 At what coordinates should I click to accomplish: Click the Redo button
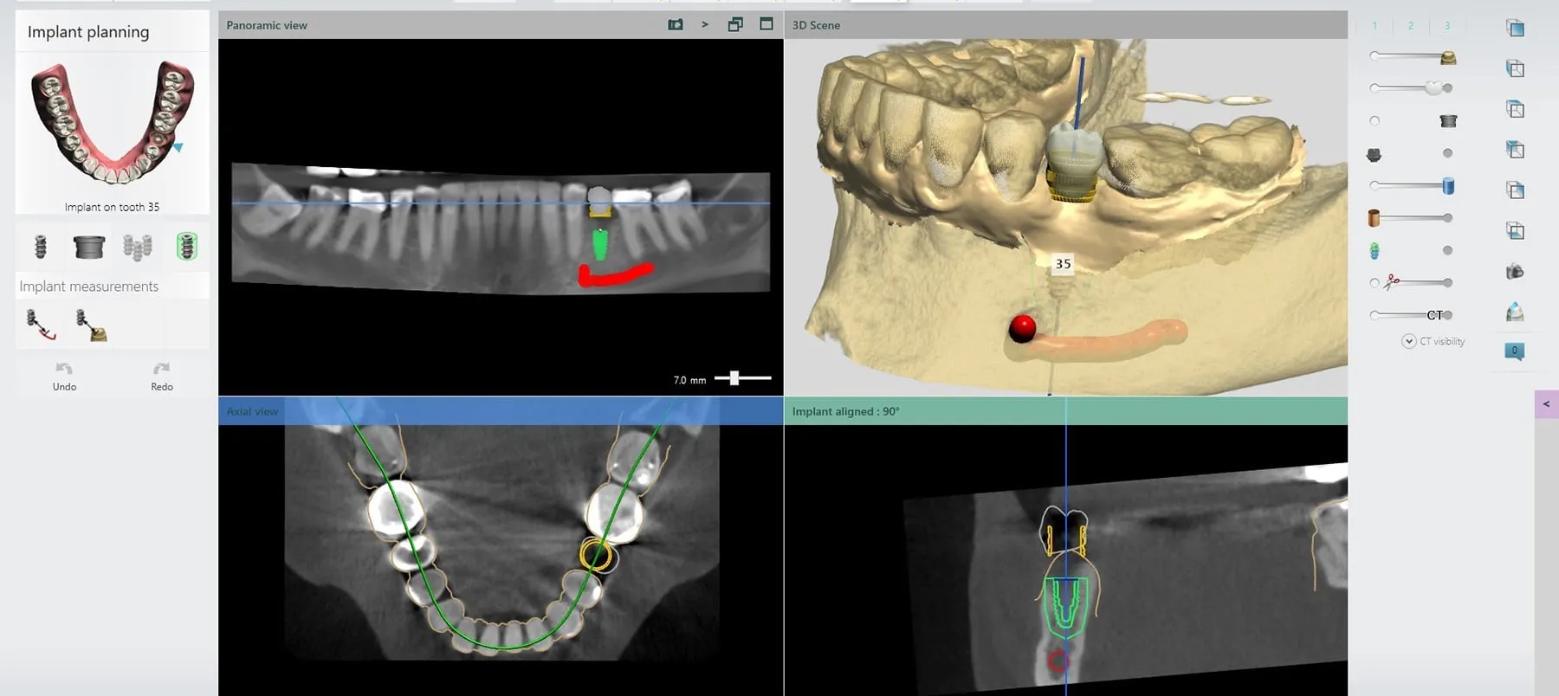[162, 377]
